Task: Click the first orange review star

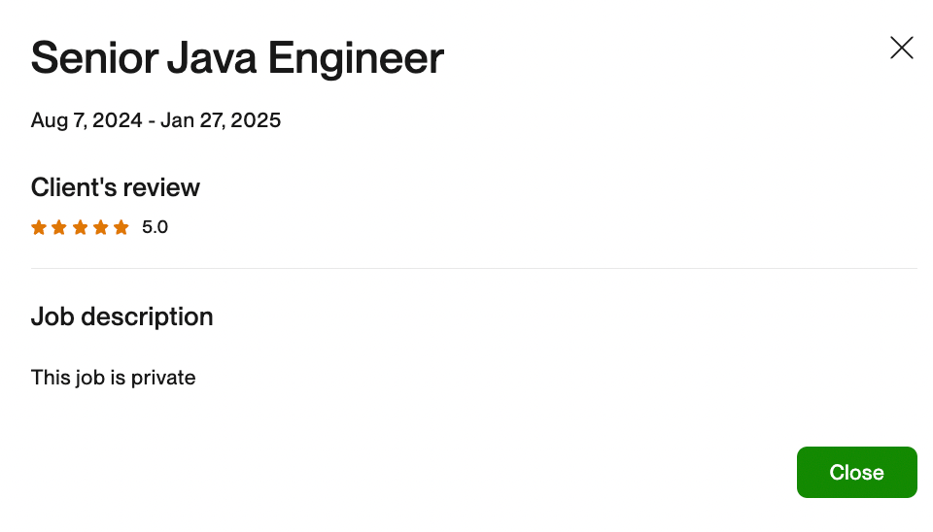Action: pyautogui.click(x=39, y=228)
